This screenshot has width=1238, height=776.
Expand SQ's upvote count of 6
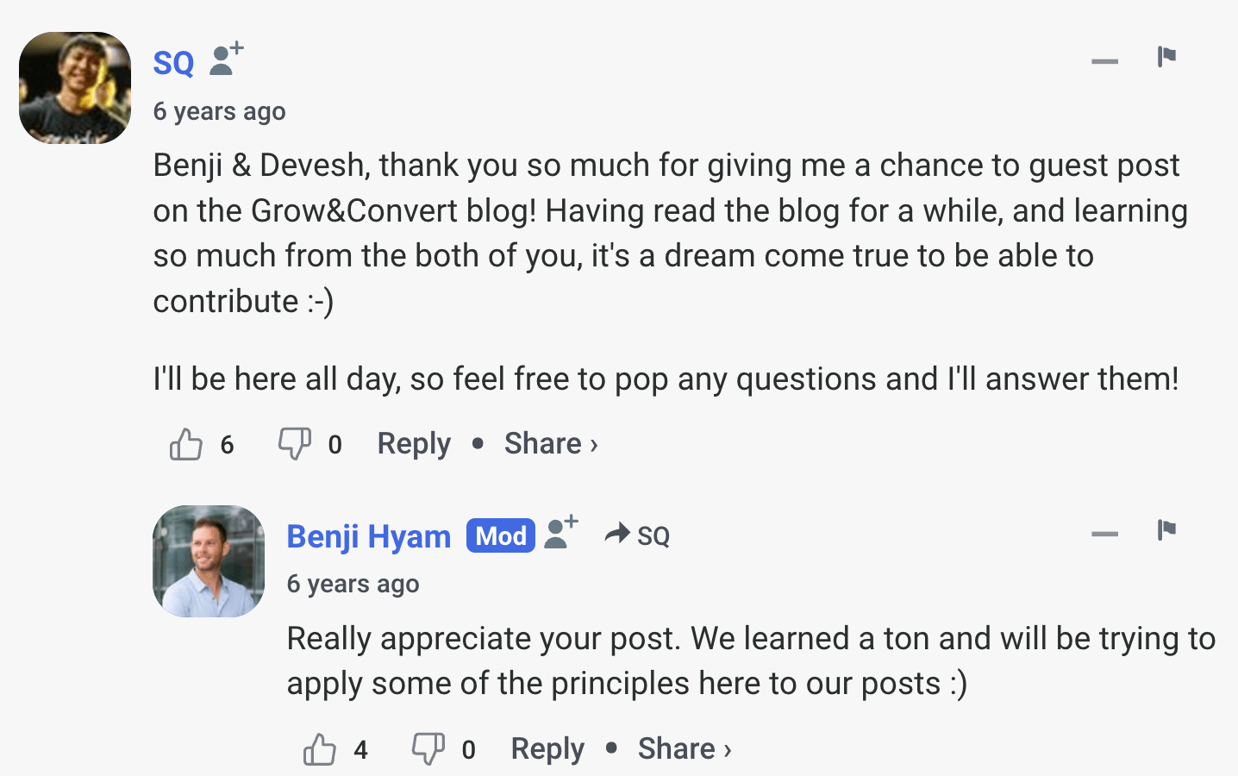click(227, 445)
